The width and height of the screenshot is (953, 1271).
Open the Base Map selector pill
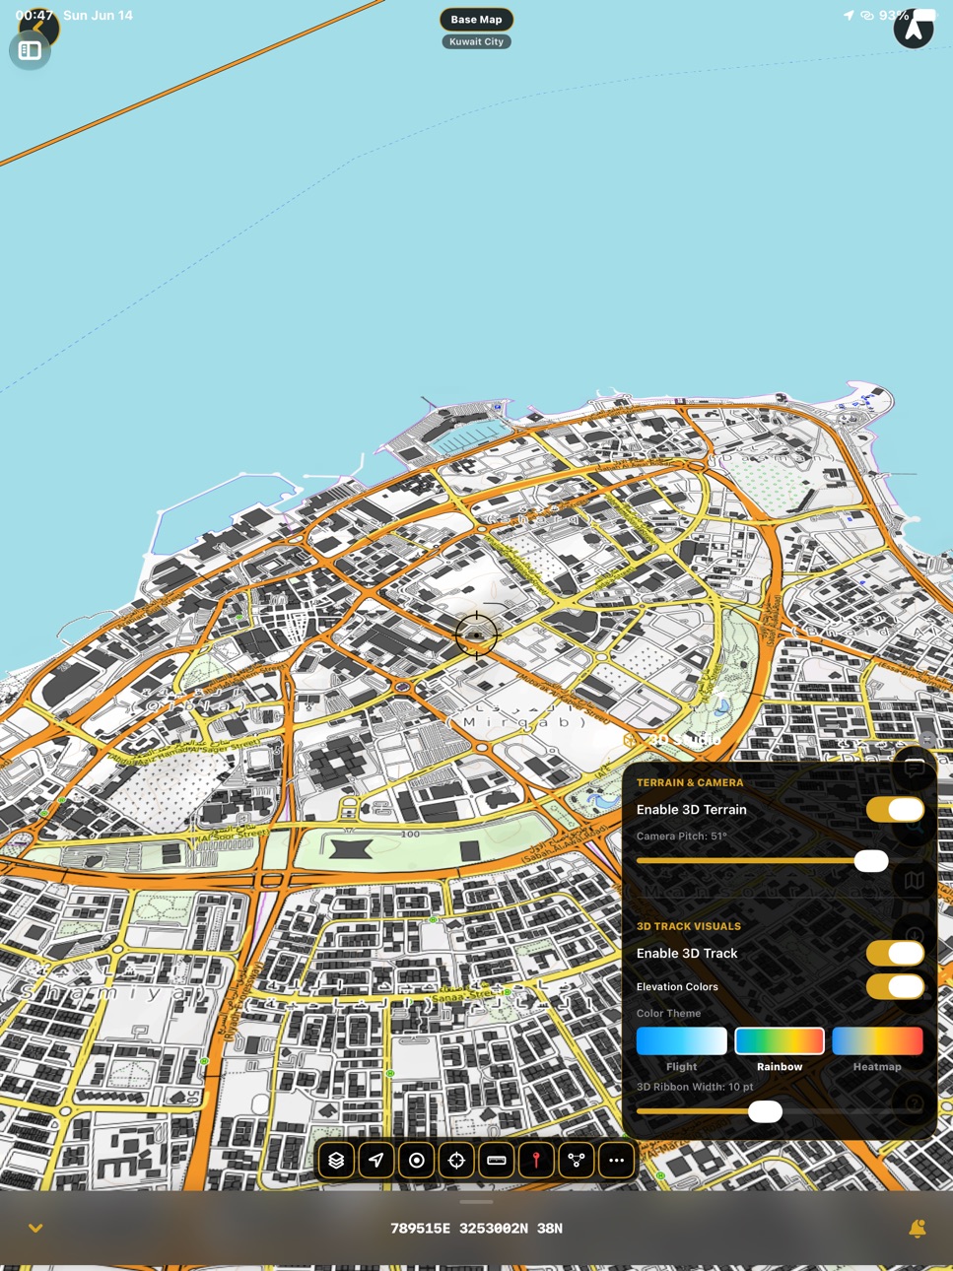[x=476, y=20]
